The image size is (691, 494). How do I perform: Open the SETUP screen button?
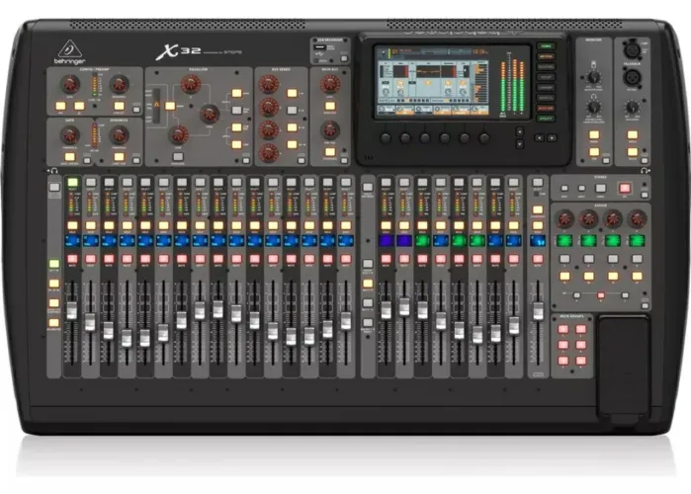coord(546,77)
